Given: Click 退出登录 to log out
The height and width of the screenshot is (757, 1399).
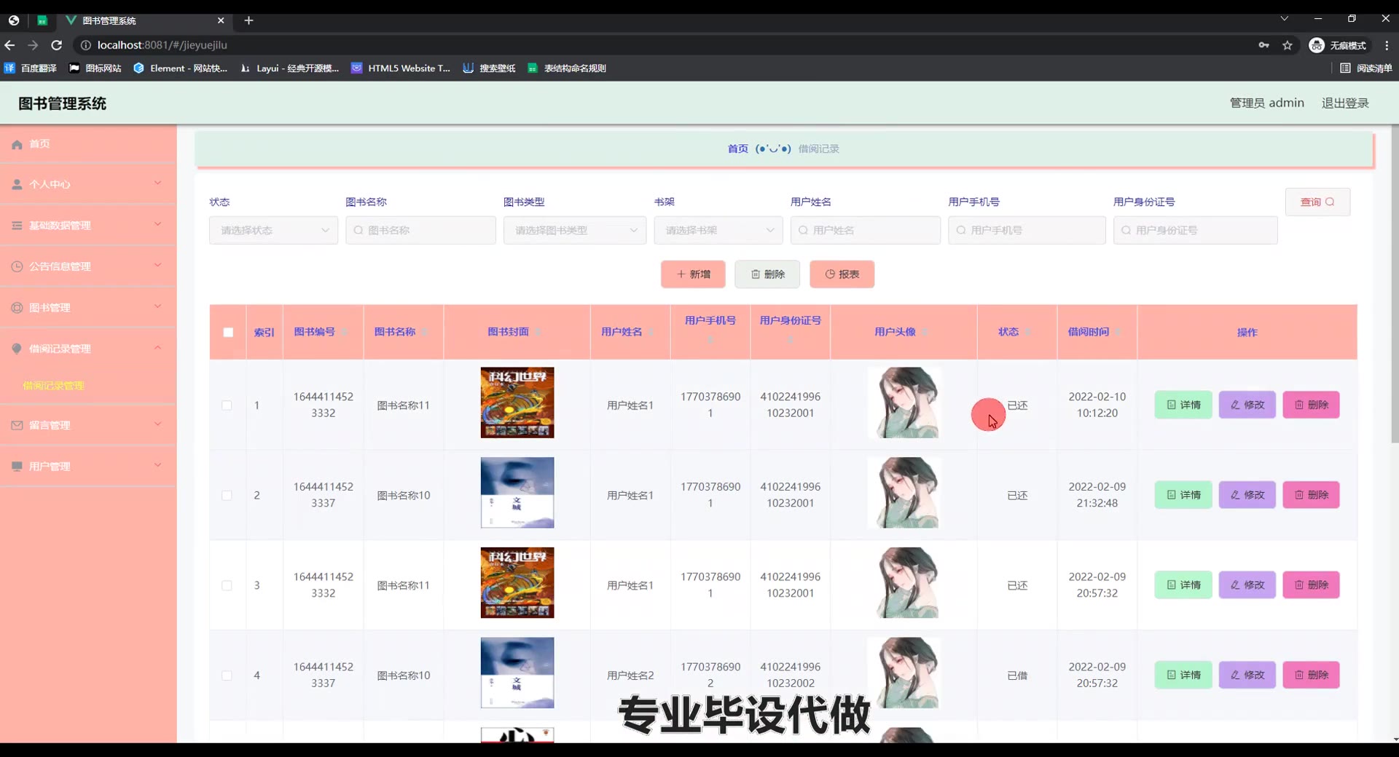Looking at the screenshot, I should click(x=1345, y=103).
